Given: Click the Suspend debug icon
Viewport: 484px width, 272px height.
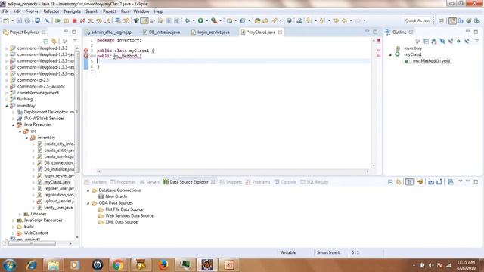Looking at the screenshot, I should pyautogui.click(x=66, y=20).
